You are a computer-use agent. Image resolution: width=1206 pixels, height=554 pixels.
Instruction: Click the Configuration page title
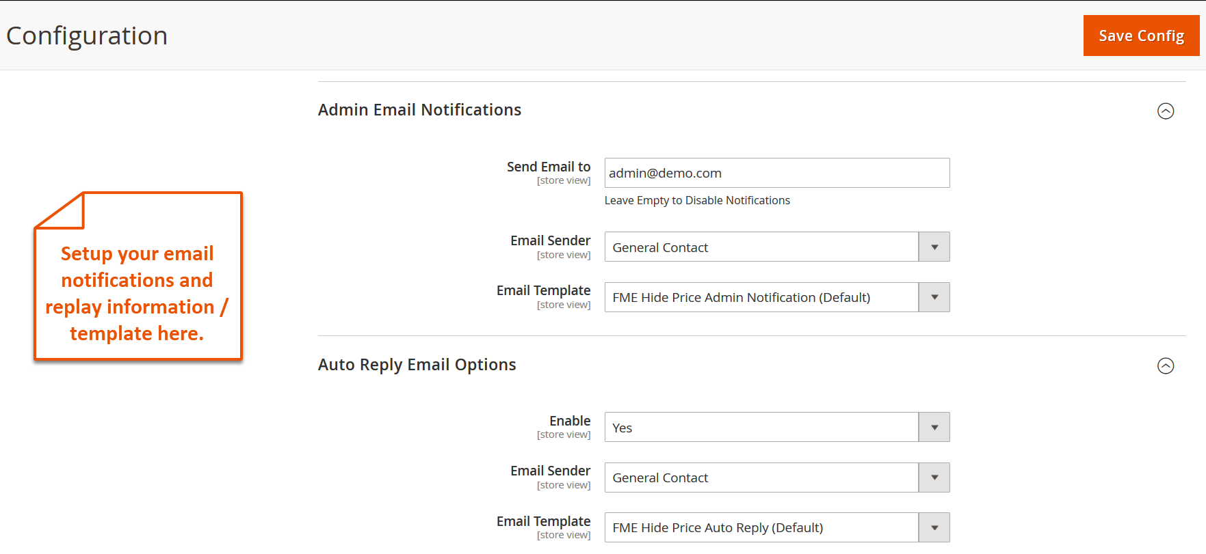(x=87, y=36)
